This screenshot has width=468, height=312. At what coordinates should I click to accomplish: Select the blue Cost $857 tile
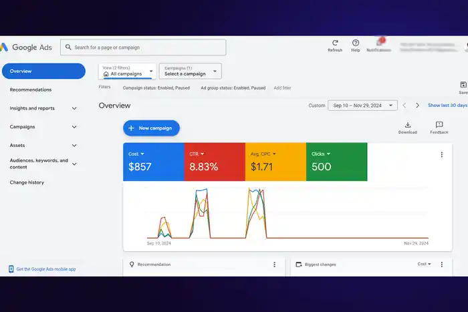pyautogui.click(x=154, y=162)
